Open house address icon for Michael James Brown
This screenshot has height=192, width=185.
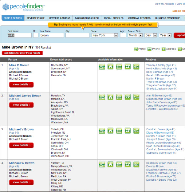(110, 97)
